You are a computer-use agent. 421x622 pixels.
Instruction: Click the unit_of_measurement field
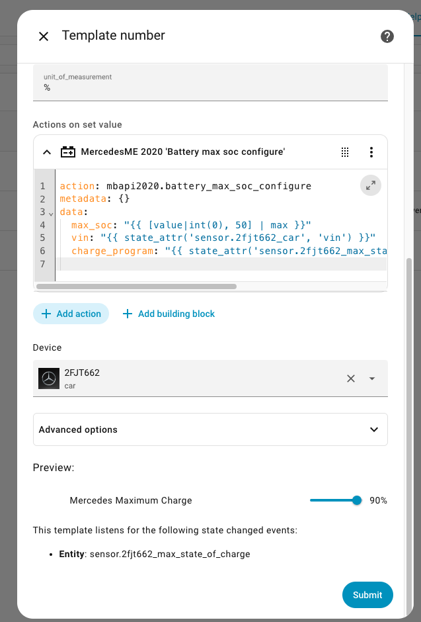pyautogui.click(x=210, y=84)
